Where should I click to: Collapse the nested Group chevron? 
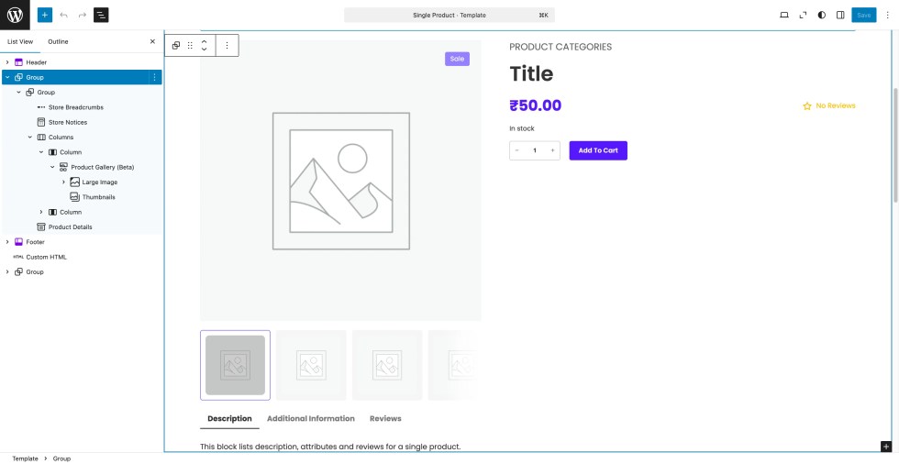click(x=19, y=93)
